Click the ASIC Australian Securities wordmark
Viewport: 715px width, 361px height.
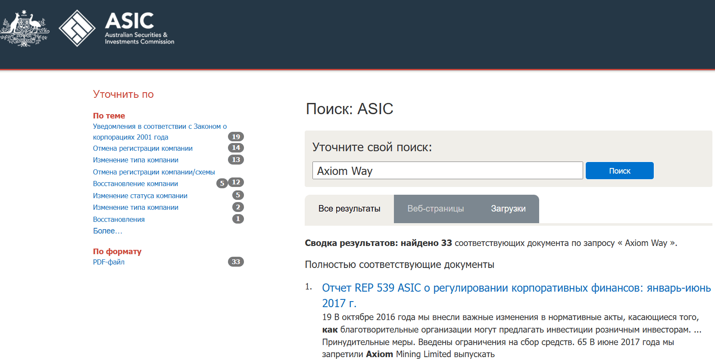139,28
